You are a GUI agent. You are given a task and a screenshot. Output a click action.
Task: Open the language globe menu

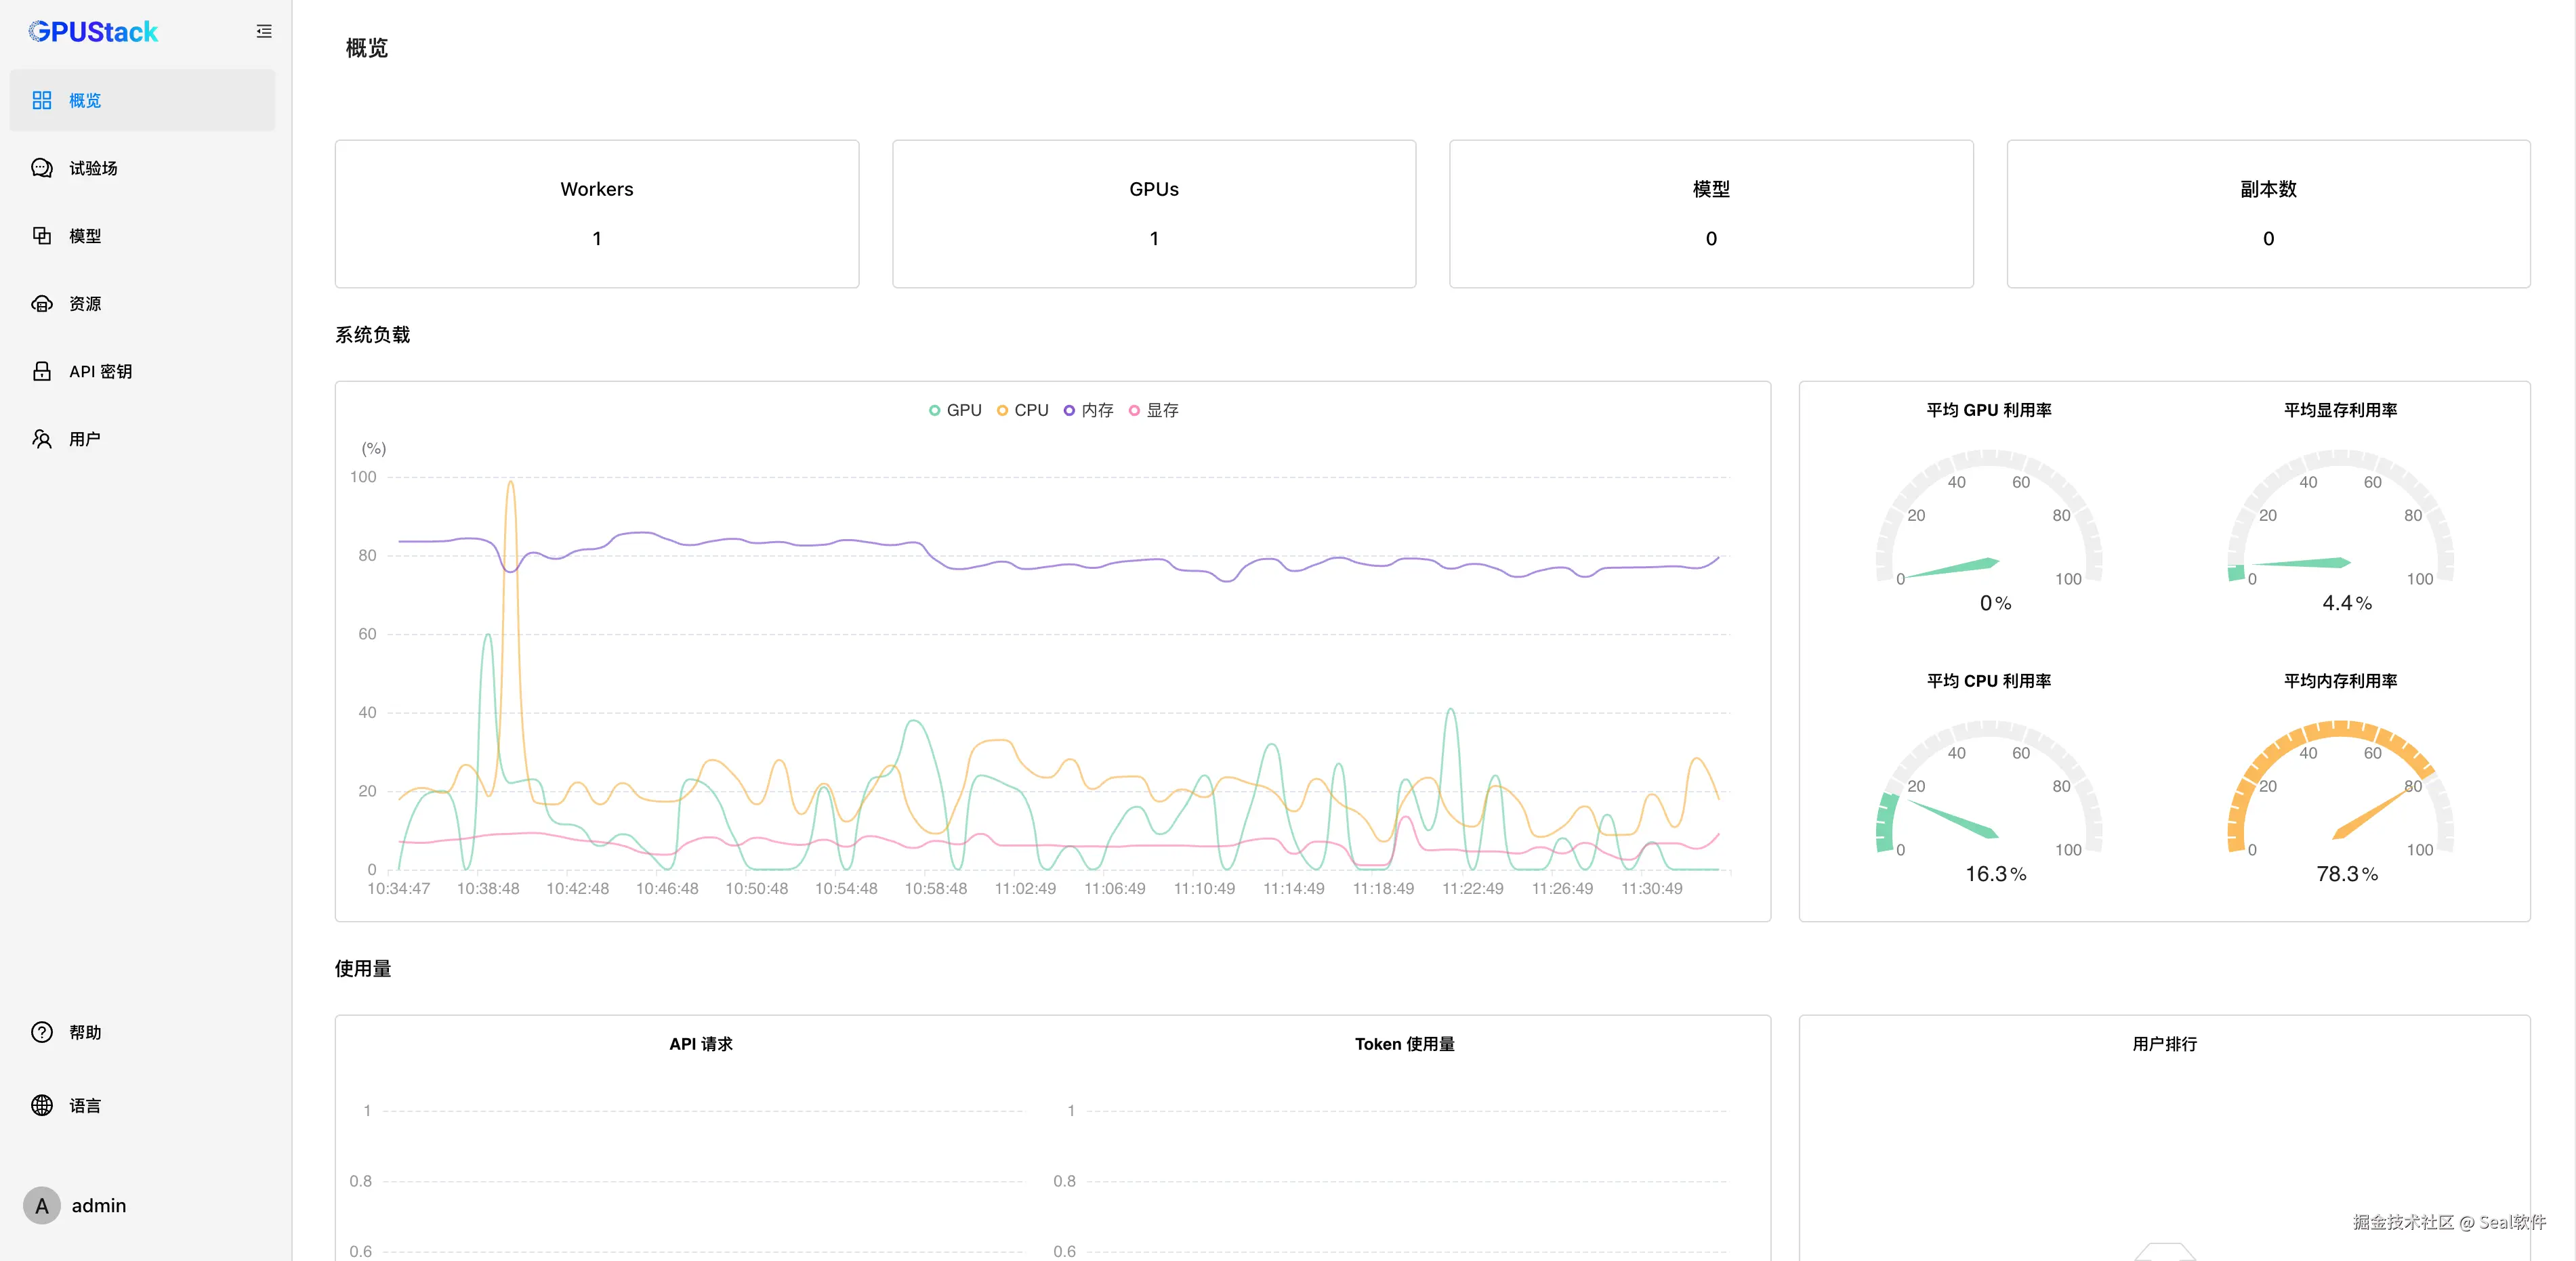coord(42,1105)
